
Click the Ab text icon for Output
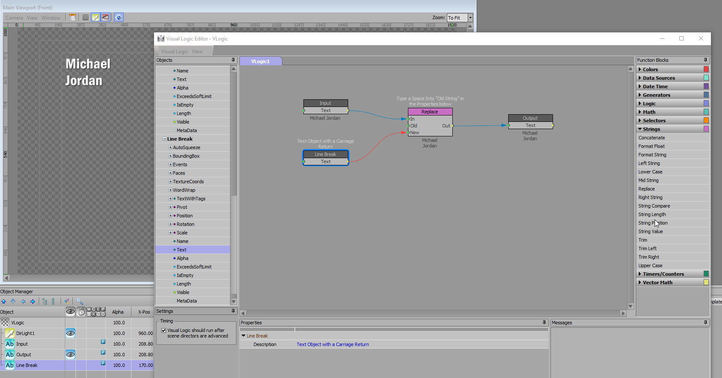(x=10, y=355)
